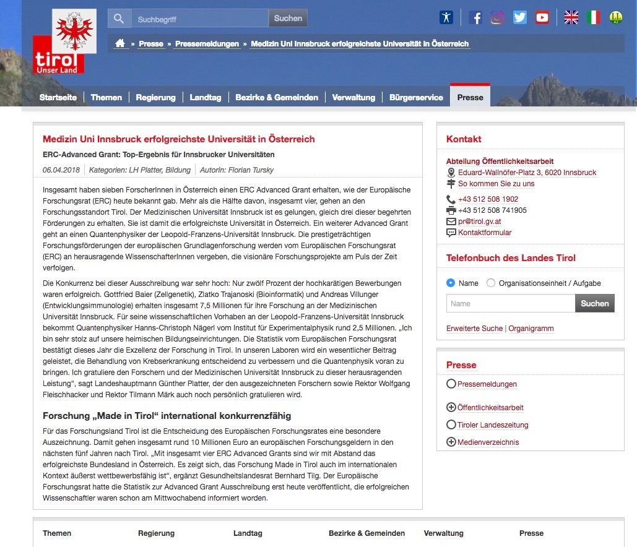Open the accessibility options icon

tap(446, 17)
